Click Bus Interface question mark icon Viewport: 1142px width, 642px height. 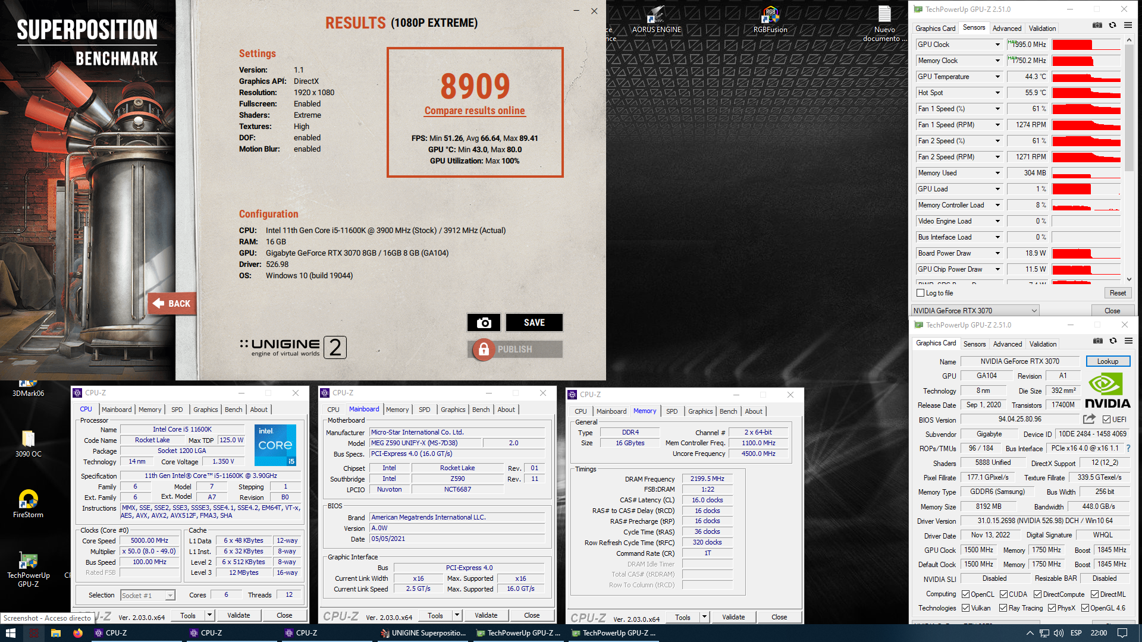click(1128, 448)
